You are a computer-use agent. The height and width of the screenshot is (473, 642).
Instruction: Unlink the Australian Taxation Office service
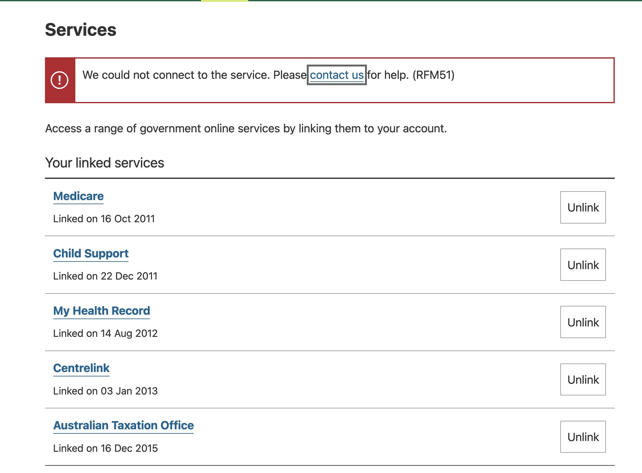582,437
